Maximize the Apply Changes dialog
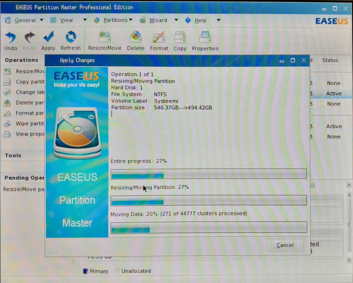Viewport: 353px width, 283px height. pos(293,60)
